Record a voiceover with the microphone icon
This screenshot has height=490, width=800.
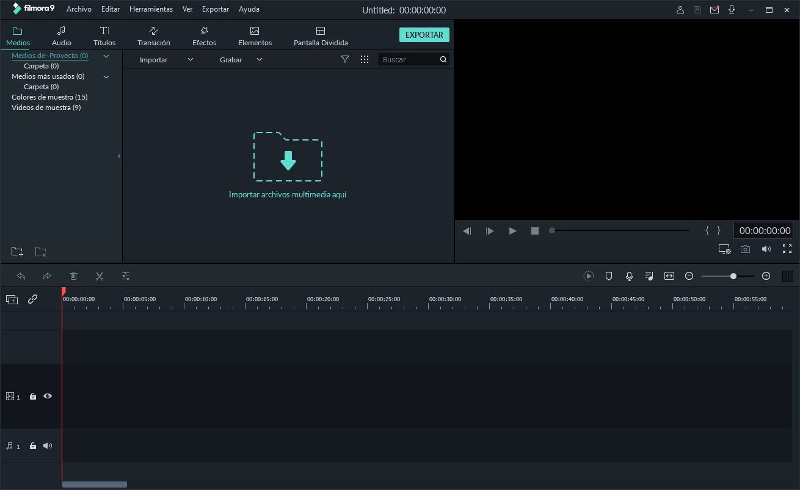pos(628,276)
